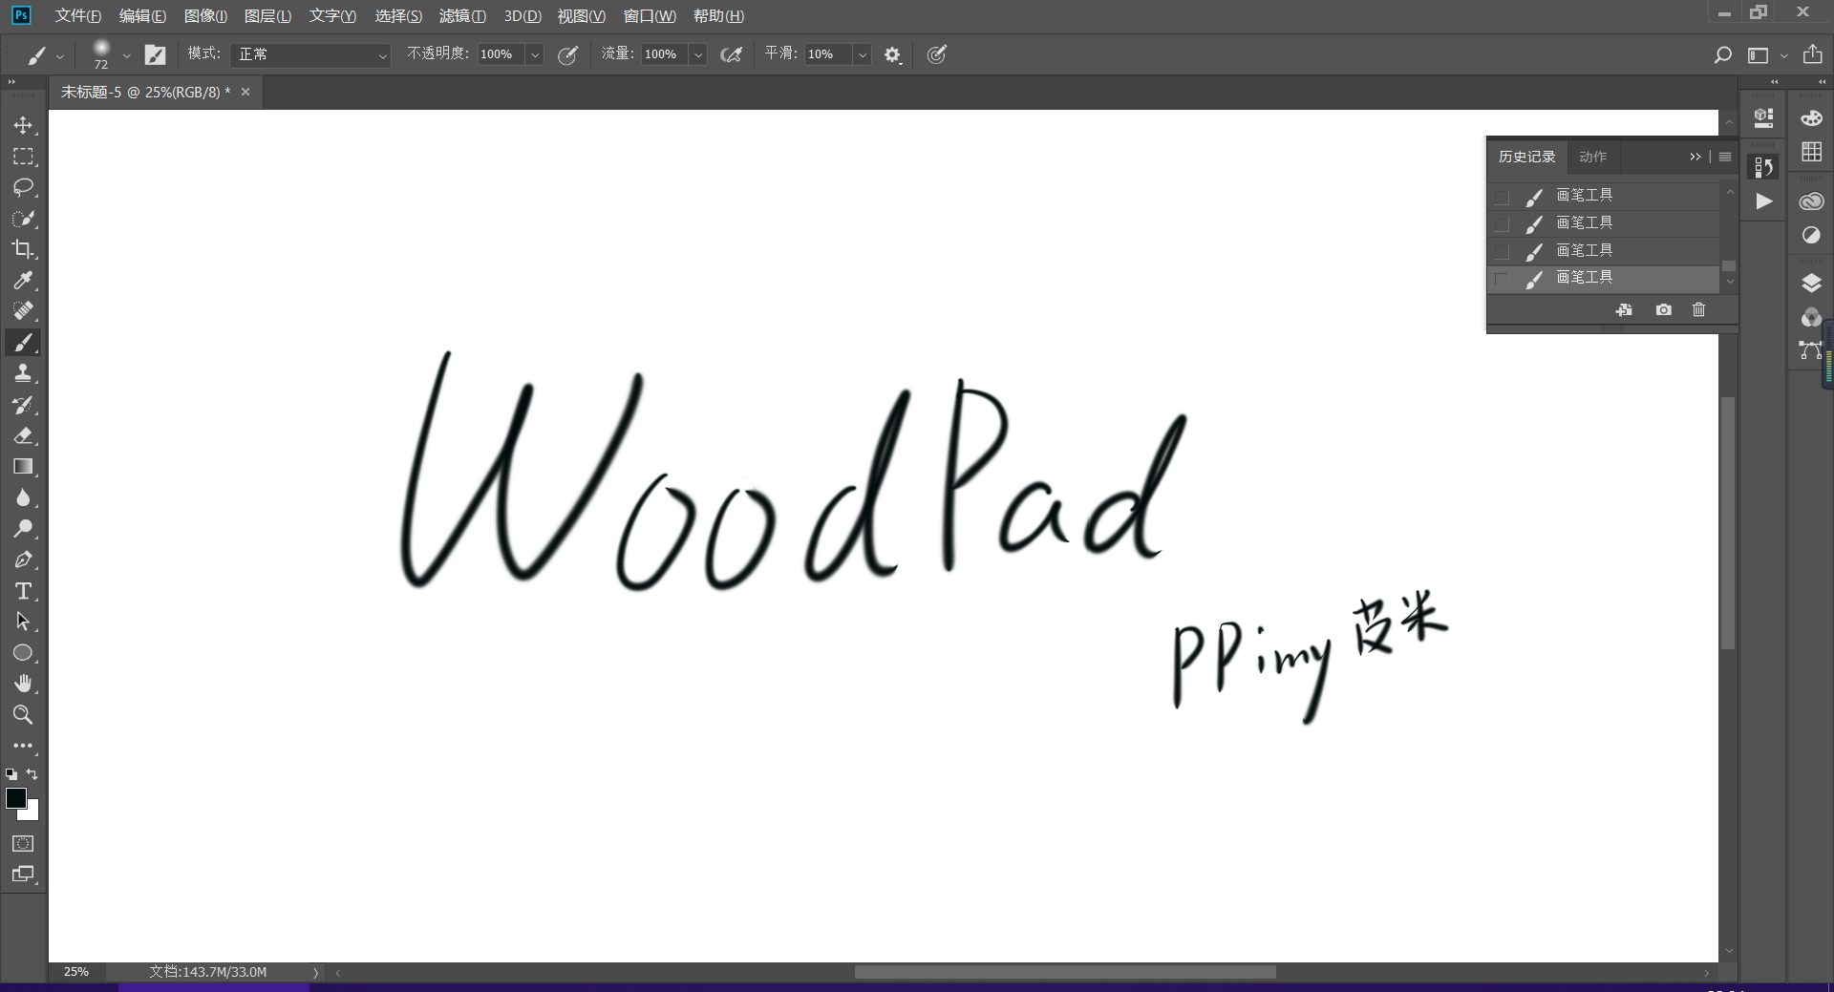This screenshot has height=992, width=1834.
Task: Toggle pressure for brush size button
Action: click(x=937, y=54)
